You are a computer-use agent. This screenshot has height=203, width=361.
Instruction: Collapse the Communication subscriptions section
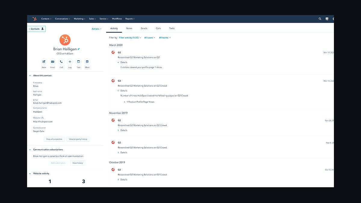30,149
